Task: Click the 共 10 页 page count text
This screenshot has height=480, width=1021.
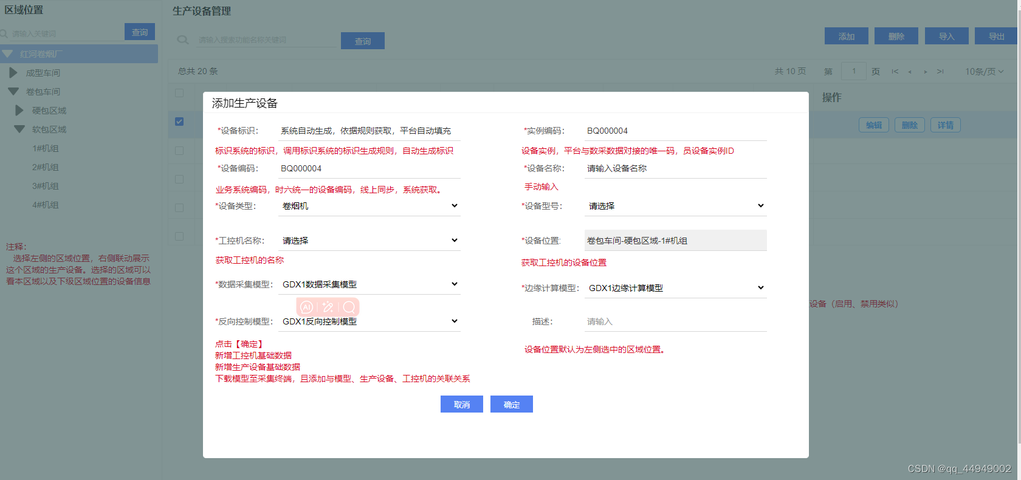Action: 790,71
